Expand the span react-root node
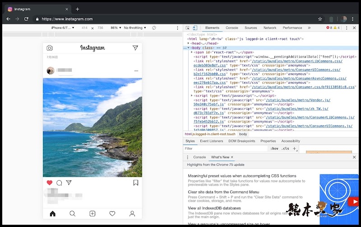The height and width of the screenshot is (227, 361). pos(191,52)
